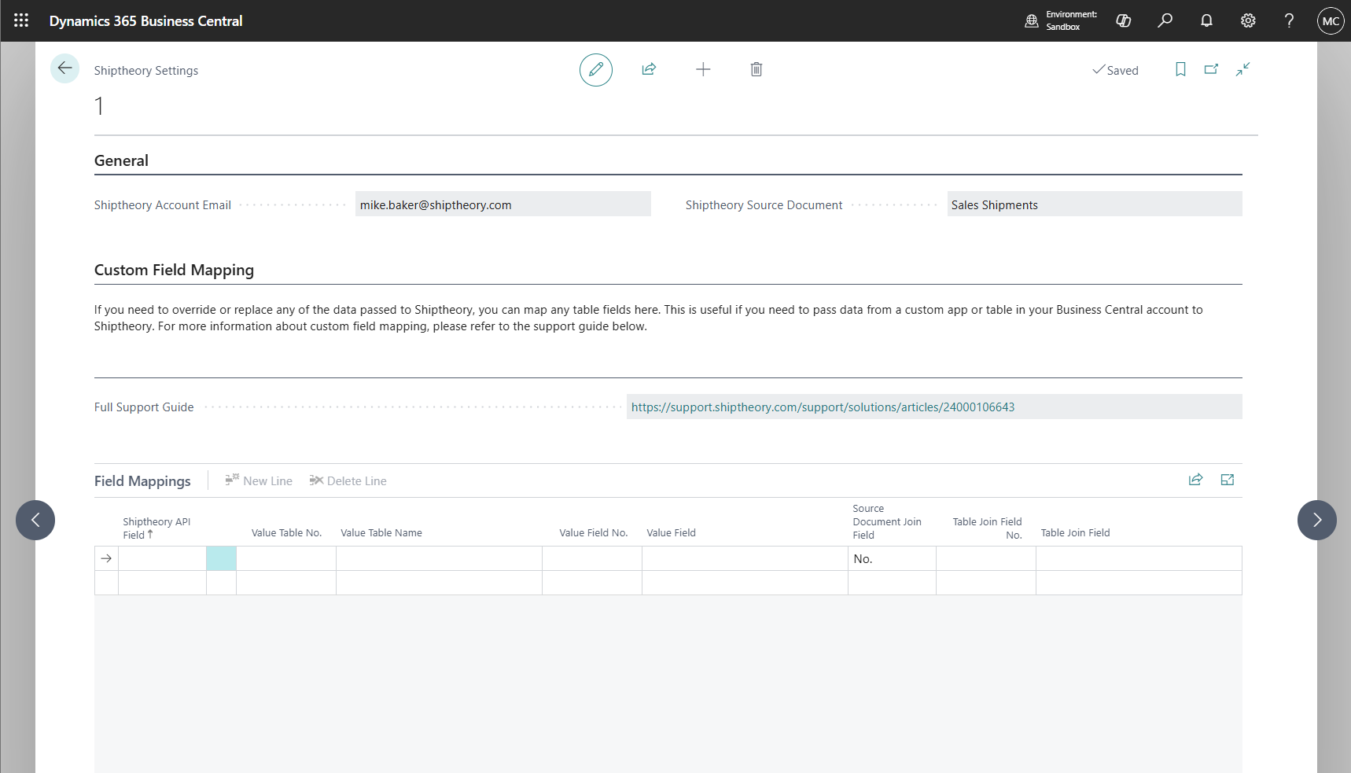Click the Shiptheory Settings page caption
1351x773 pixels.
tap(146, 71)
